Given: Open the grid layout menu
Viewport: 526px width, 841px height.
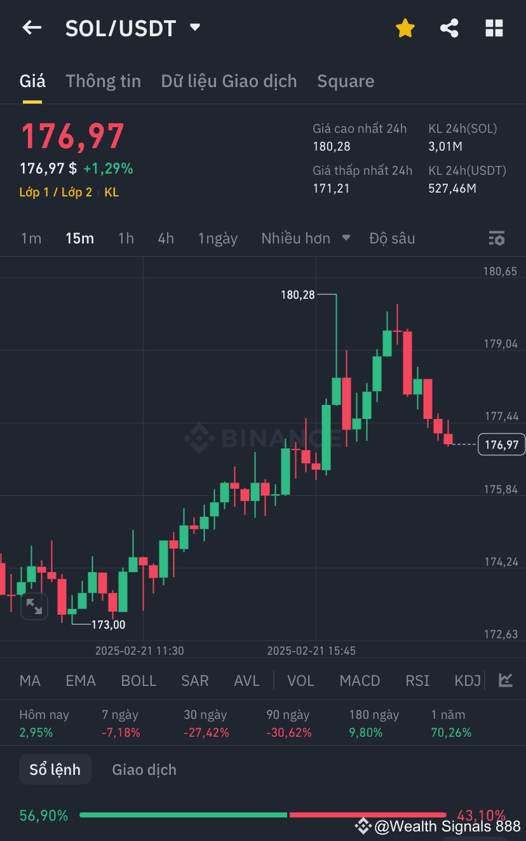Looking at the screenshot, I should pos(494,28).
